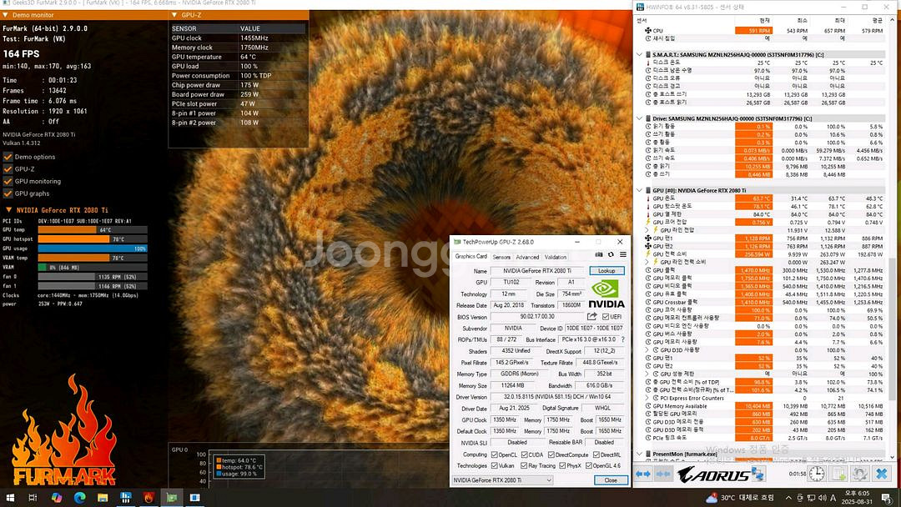Screen dimensions: 901x507
Task: Click HWiNFO scrollbar down arrow
Action: pos(893,458)
